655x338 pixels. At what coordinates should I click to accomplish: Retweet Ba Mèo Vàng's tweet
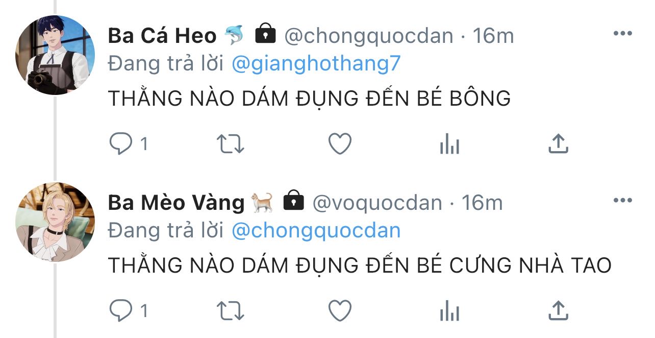[231, 311]
